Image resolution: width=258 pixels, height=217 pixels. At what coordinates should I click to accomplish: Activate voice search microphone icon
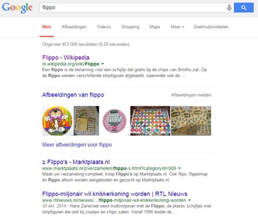click(x=229, y=8)
